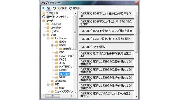Image resolution: width=179 pixels, height=100 pixels.
Task: Close the プラグインランチャ window
Action: pyautogui.click(x=137, y=3)
